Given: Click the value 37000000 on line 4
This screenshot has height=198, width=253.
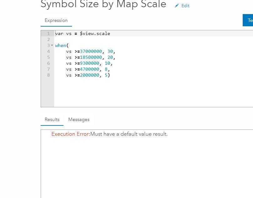Looking at the screenshot, I should [x=91, y=52].
